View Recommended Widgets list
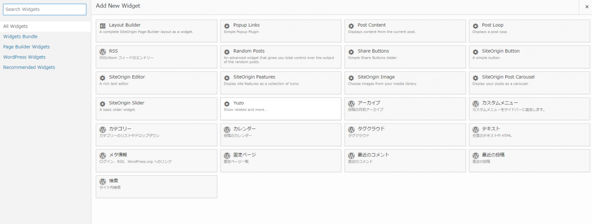592x224 pixels. [x=29, y=67]
